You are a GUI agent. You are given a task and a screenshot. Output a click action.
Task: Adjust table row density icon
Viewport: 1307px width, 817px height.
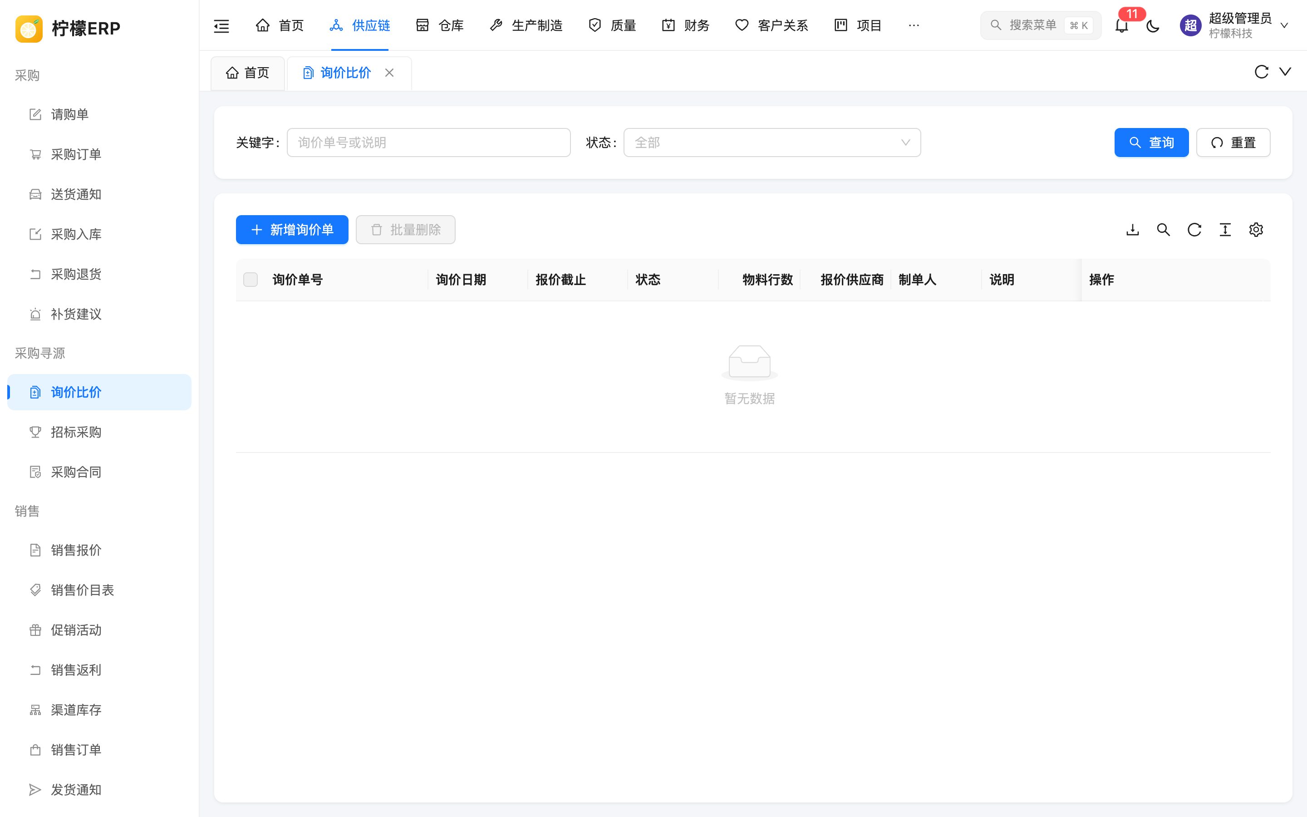click(1225, 230)
